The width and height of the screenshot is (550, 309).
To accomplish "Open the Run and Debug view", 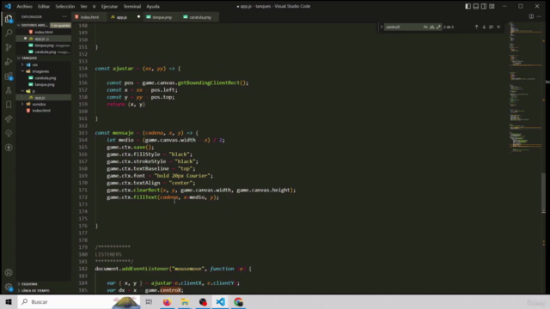I will (9, 62).
